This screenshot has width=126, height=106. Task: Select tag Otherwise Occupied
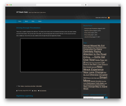click(x=98, y=75)
